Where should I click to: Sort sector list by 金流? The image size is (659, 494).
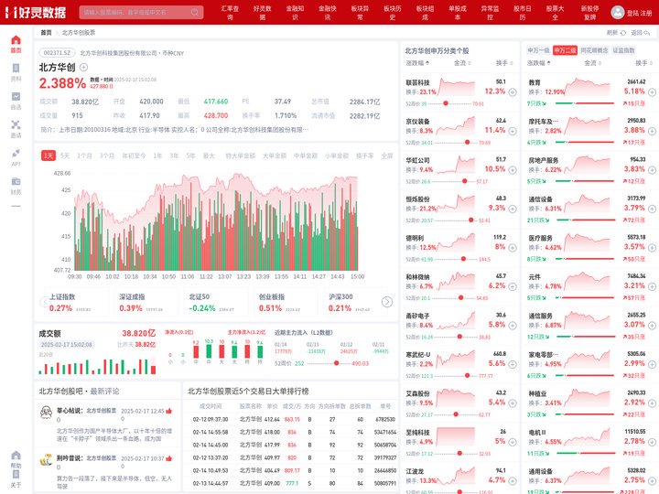[592, 63]
